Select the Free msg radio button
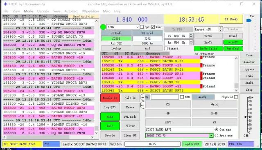The image size is (262, 150). tap(217, 135)
